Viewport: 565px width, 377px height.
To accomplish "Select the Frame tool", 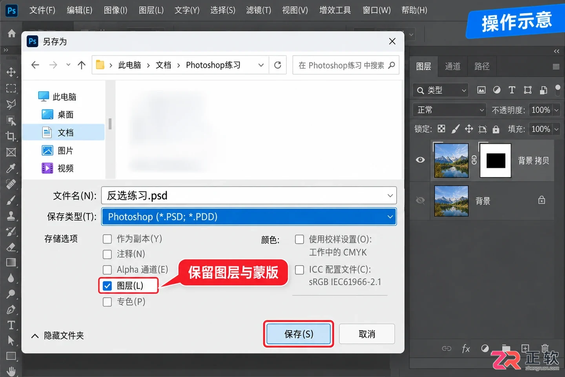I will (11, 152).
